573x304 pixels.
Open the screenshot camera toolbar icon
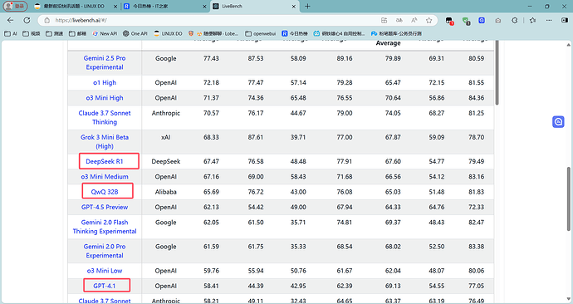point(498,21)
